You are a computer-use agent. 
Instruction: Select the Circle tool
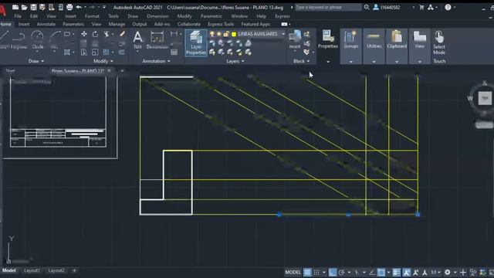[37, 39]
